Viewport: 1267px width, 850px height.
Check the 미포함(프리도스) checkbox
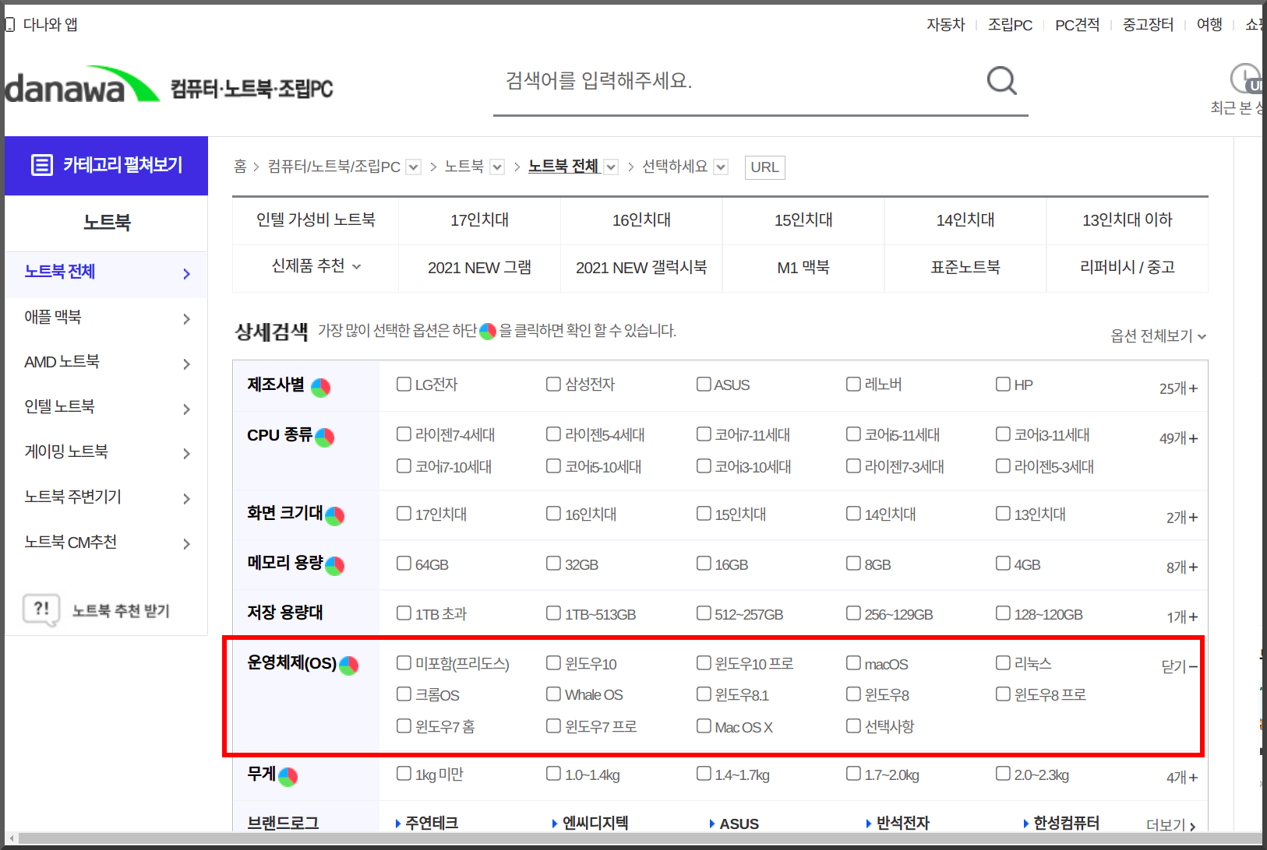coord(404,662)
